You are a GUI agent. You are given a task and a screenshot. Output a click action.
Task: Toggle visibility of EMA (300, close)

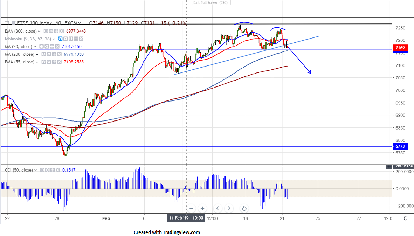[46, 31]
